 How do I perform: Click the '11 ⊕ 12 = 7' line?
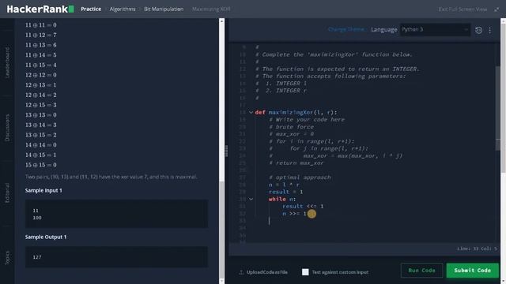pos(40,35)
